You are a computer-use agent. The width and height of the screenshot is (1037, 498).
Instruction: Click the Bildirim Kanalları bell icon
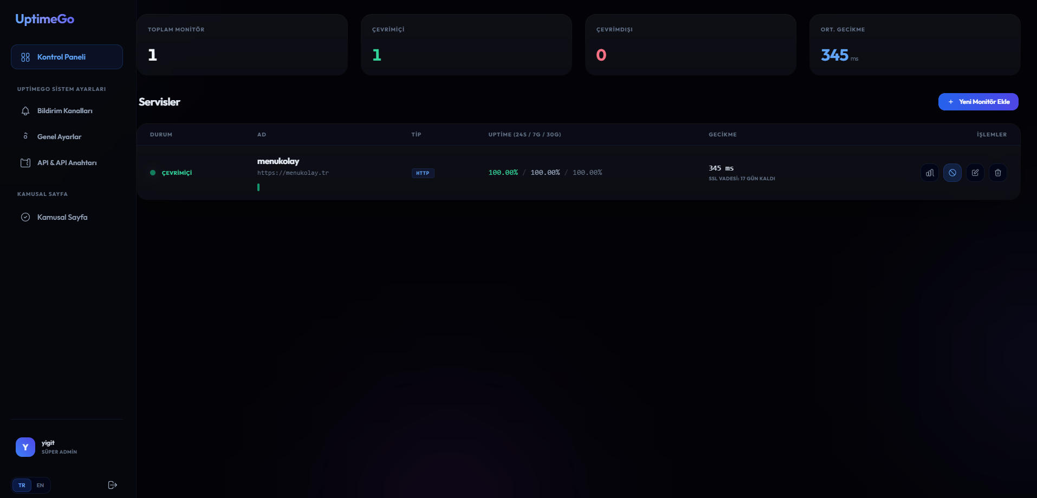25,111
